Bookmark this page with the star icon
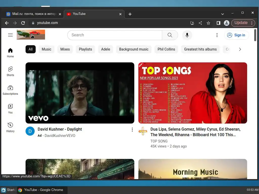The image size is (259, 194). 208,23
